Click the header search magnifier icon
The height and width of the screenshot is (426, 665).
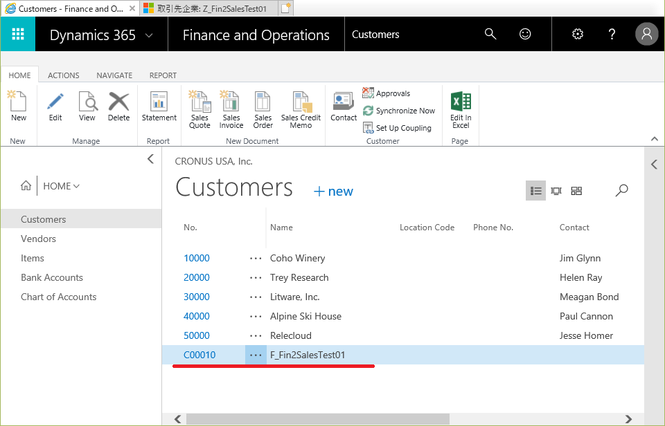[490, 34]
